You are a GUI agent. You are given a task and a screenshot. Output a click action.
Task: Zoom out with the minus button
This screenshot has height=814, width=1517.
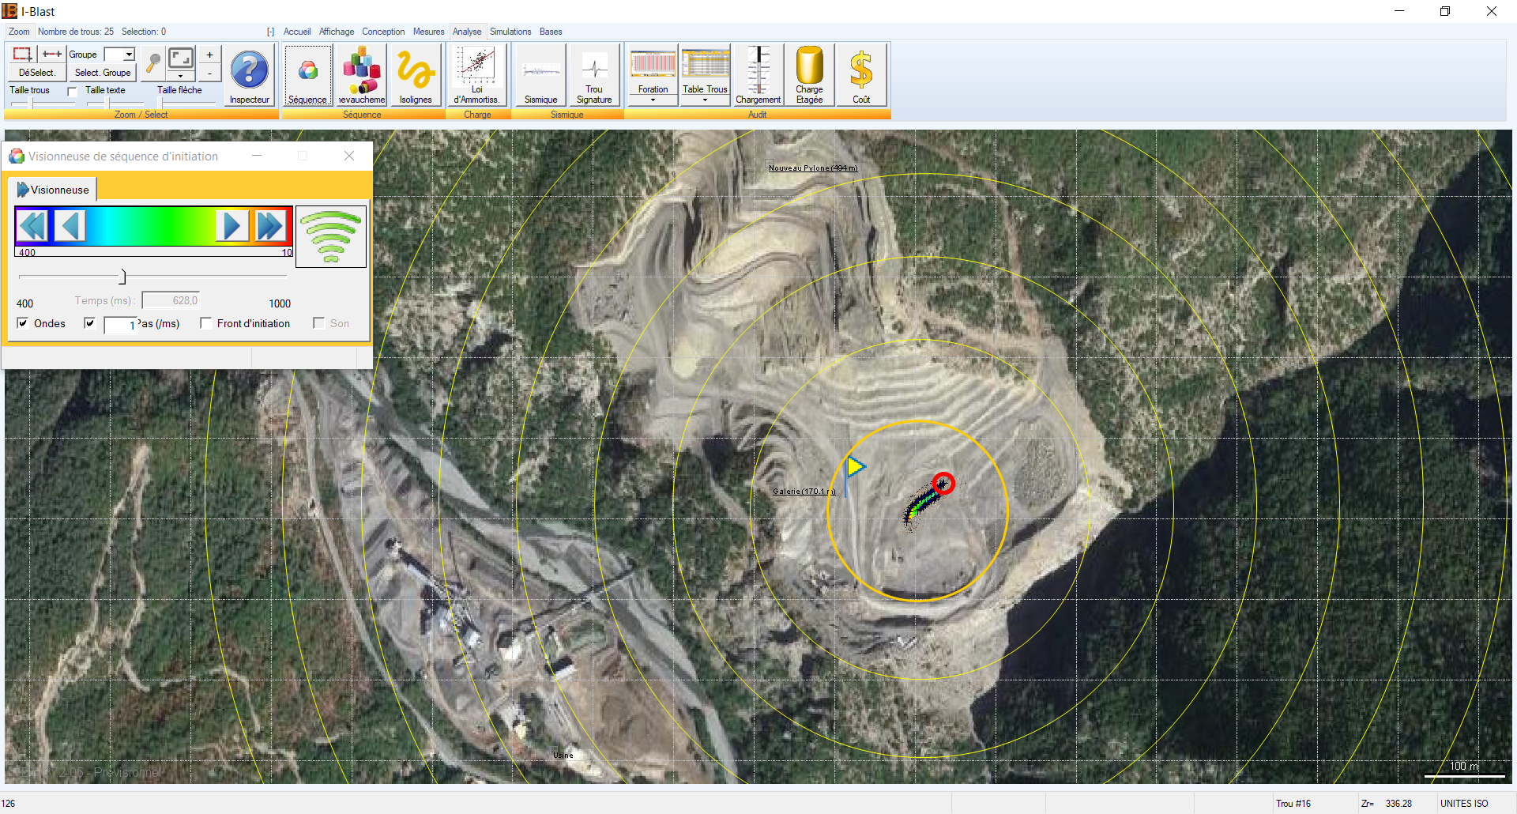[209, 73]
